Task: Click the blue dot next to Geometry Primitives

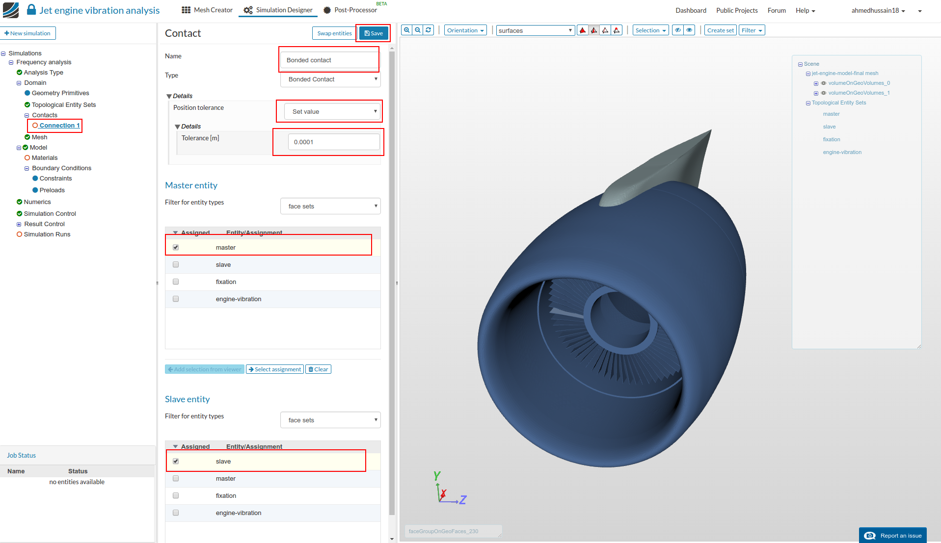Action: 27,93
